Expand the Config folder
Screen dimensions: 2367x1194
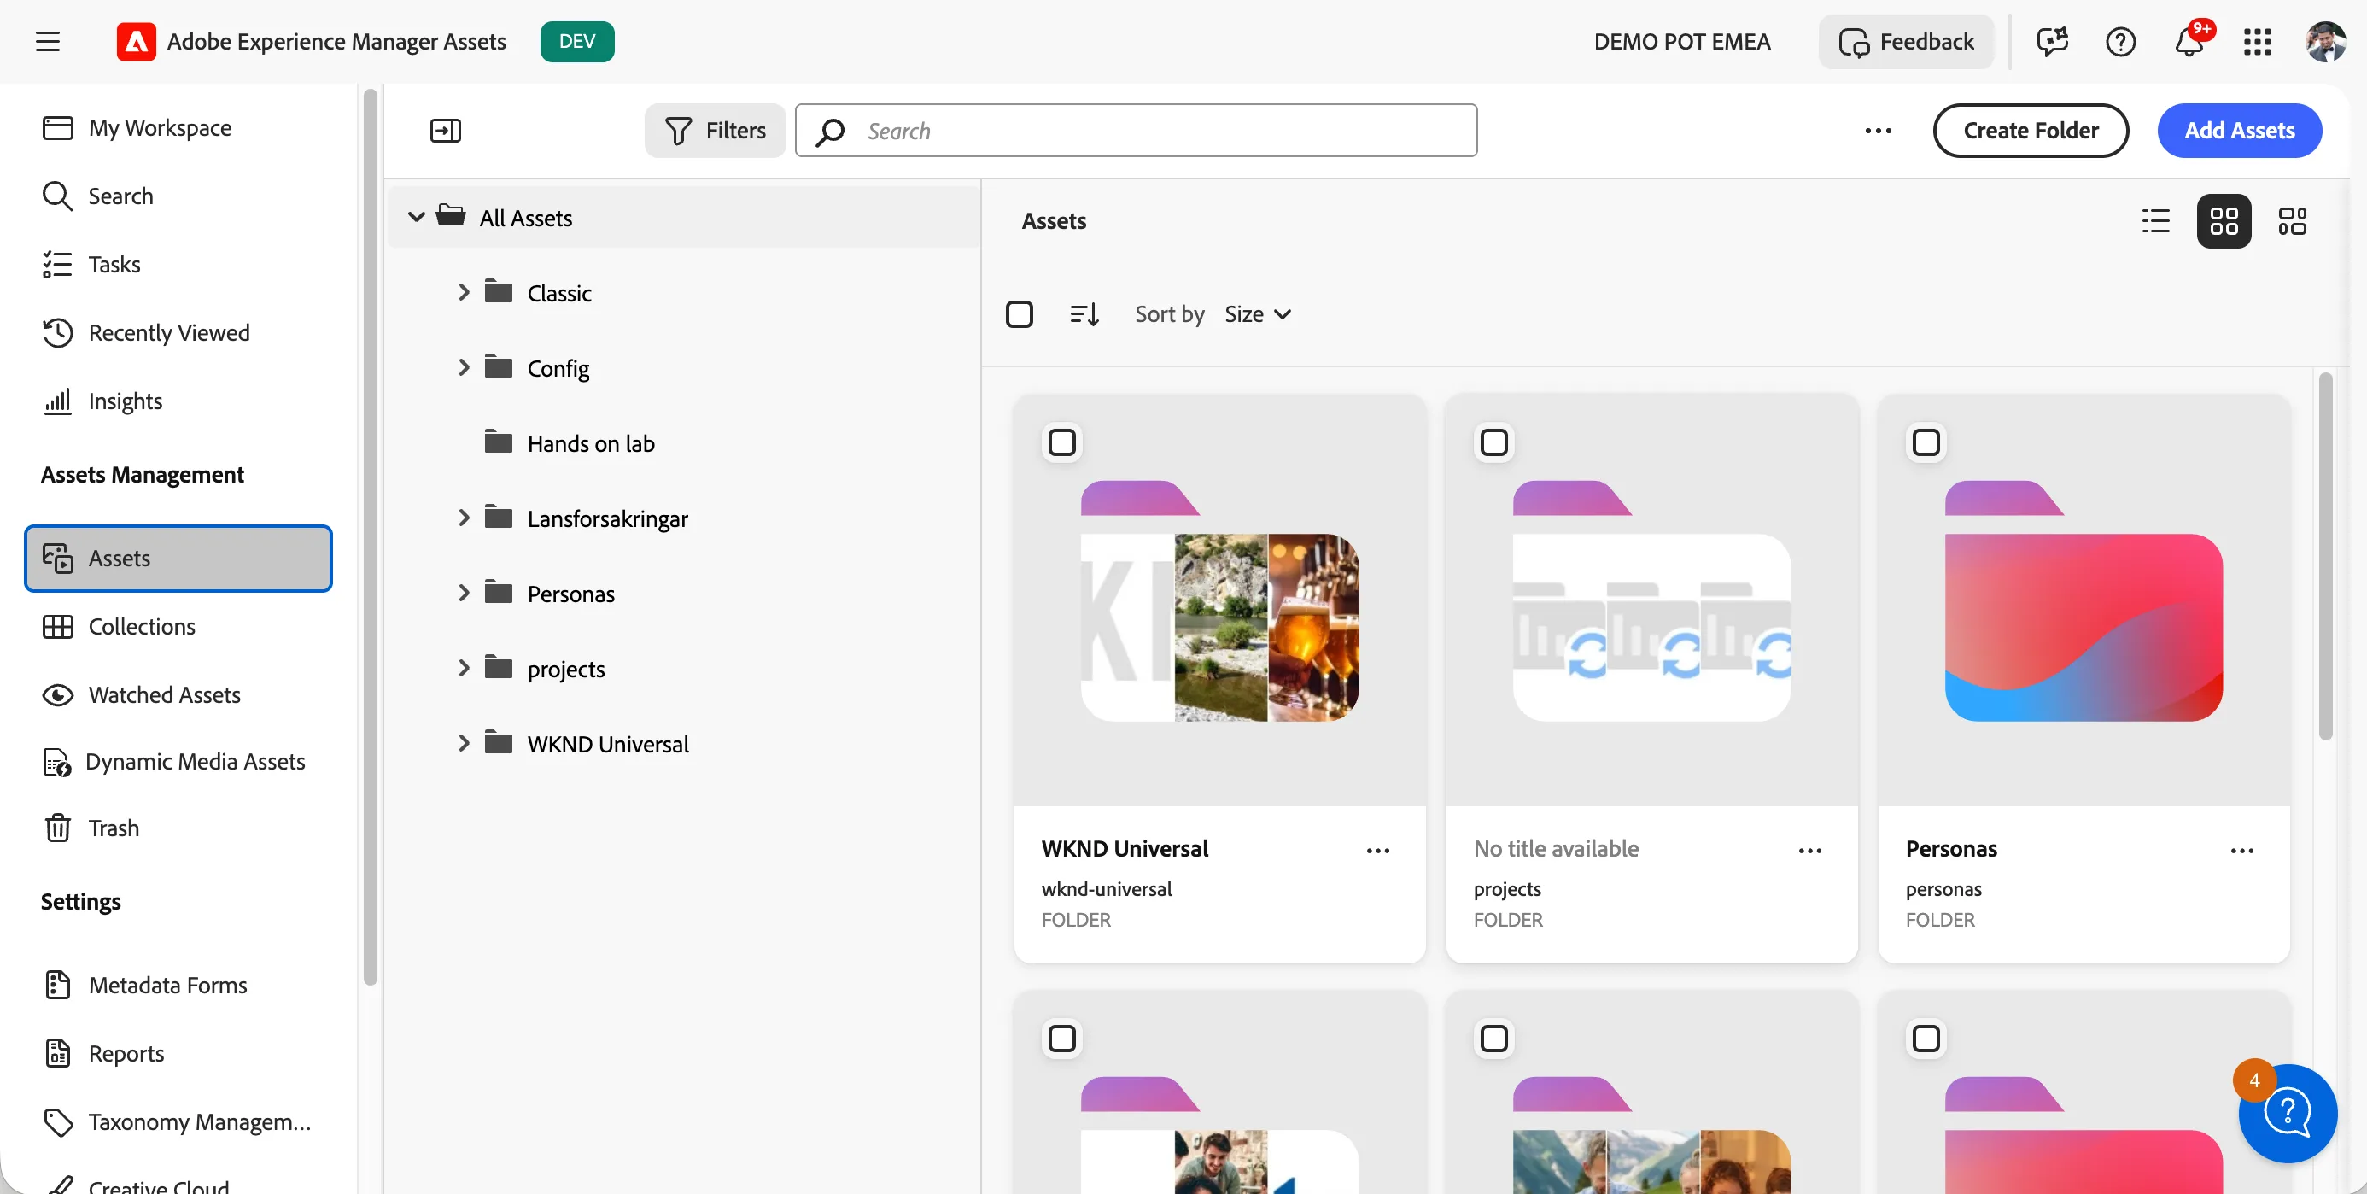tap(464, 367)
